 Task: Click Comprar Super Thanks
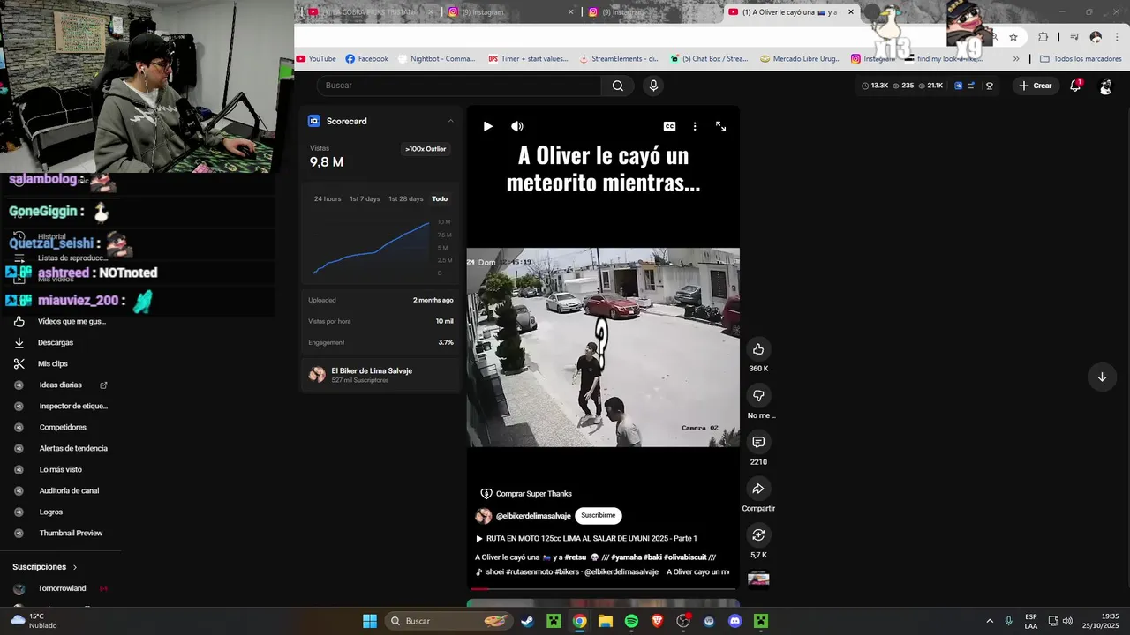pos(526,494)
